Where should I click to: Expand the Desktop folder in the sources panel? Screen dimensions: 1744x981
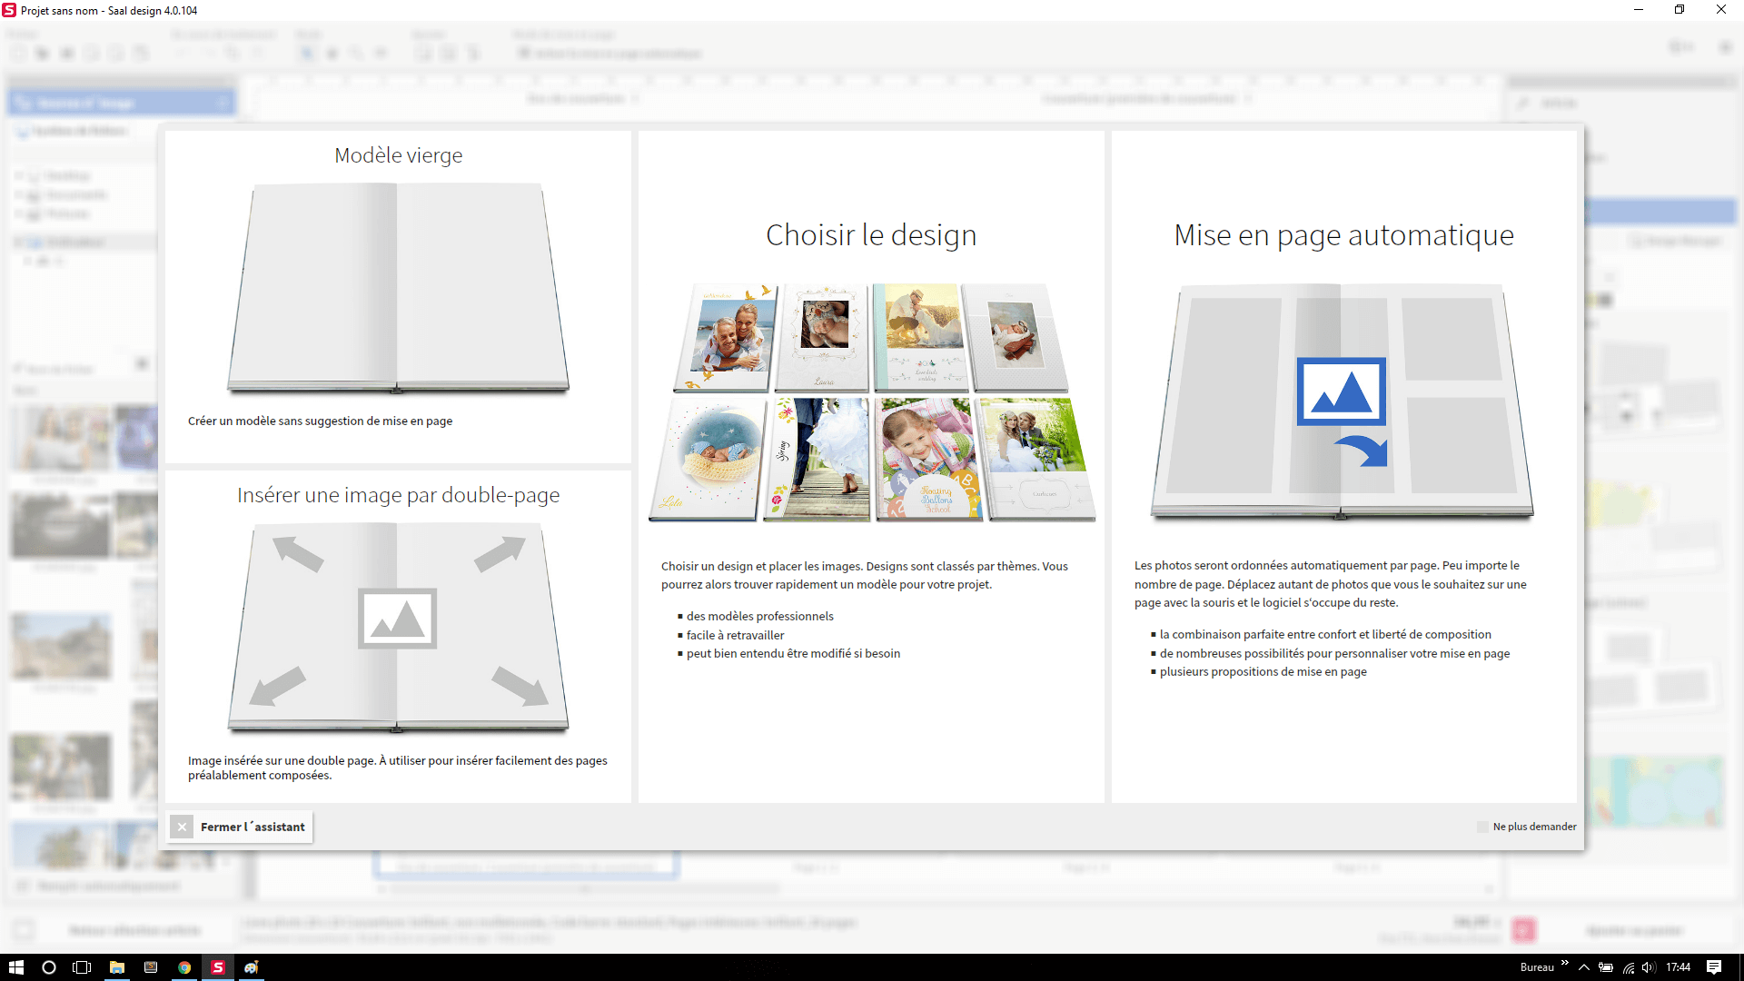click(20, 175)
